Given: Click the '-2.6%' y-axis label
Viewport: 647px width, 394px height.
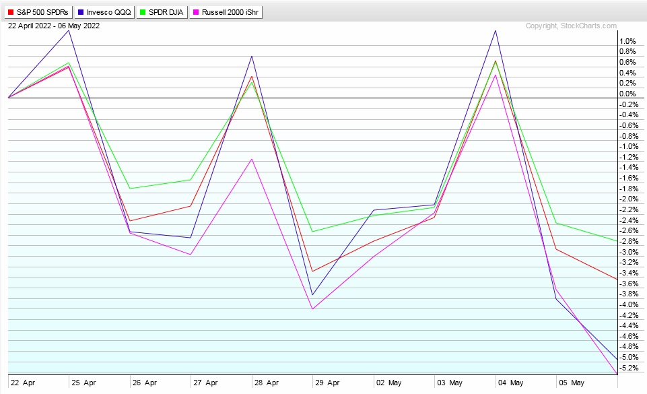Looking at the screenshot, I should pos(629,231).
